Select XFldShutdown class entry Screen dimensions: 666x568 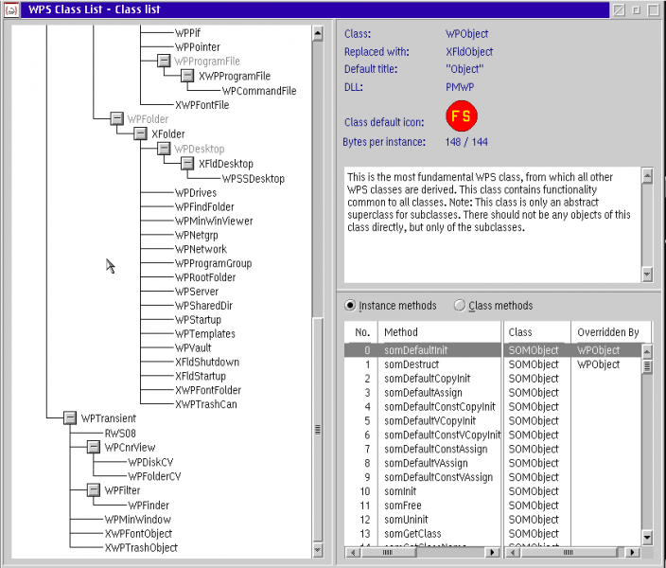(207, 362)
